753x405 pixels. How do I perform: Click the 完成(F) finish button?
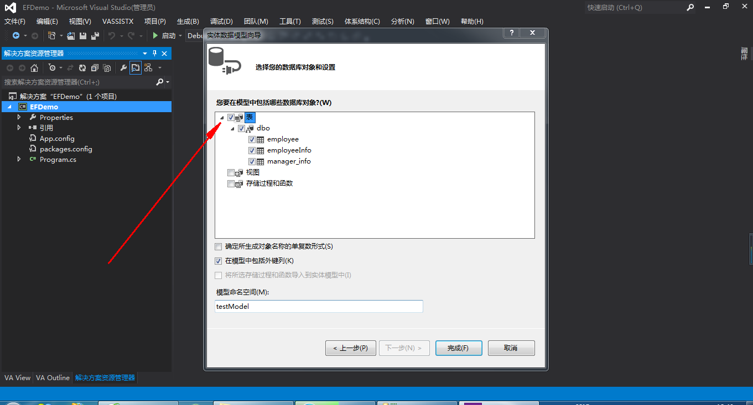459,348
